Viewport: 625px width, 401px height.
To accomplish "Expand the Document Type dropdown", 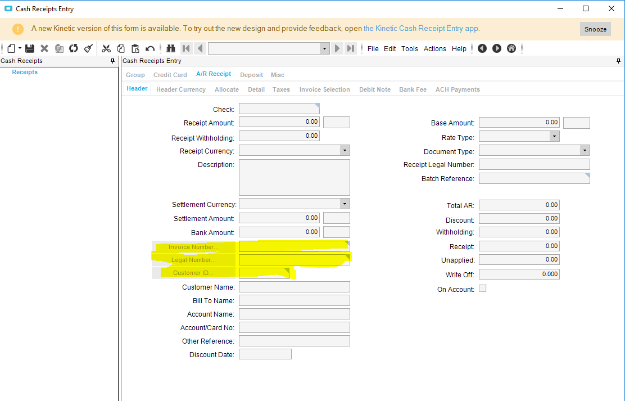I will (585, 150).
